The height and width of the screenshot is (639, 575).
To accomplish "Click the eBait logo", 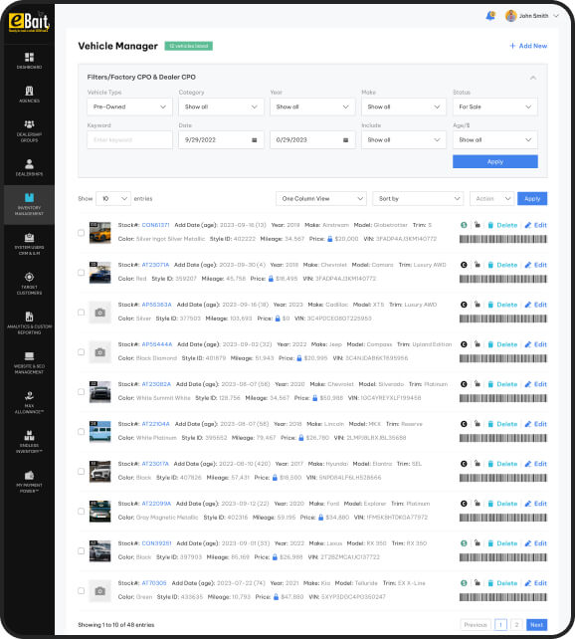I will click(29, 22).
